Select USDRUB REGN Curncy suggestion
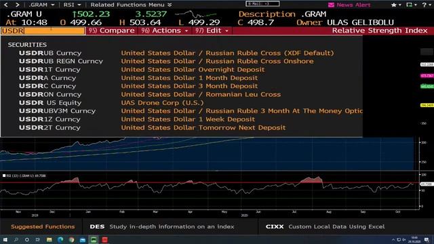Image resolution: width=434 pixels, height=244 pixels. 182,61
